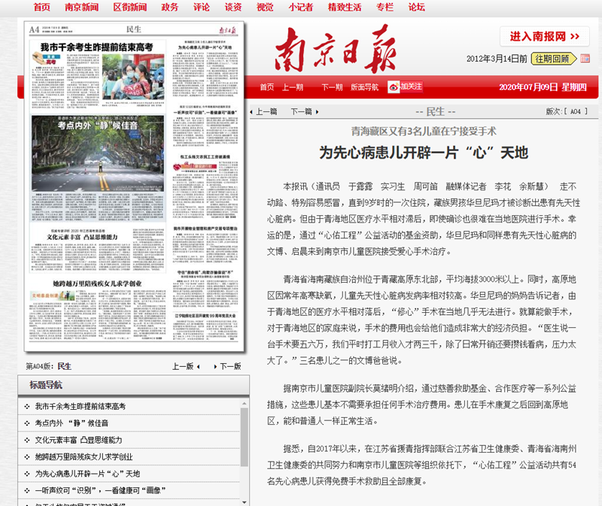Click the Weibo 加关注 follow icon

(x=394, y=86)
